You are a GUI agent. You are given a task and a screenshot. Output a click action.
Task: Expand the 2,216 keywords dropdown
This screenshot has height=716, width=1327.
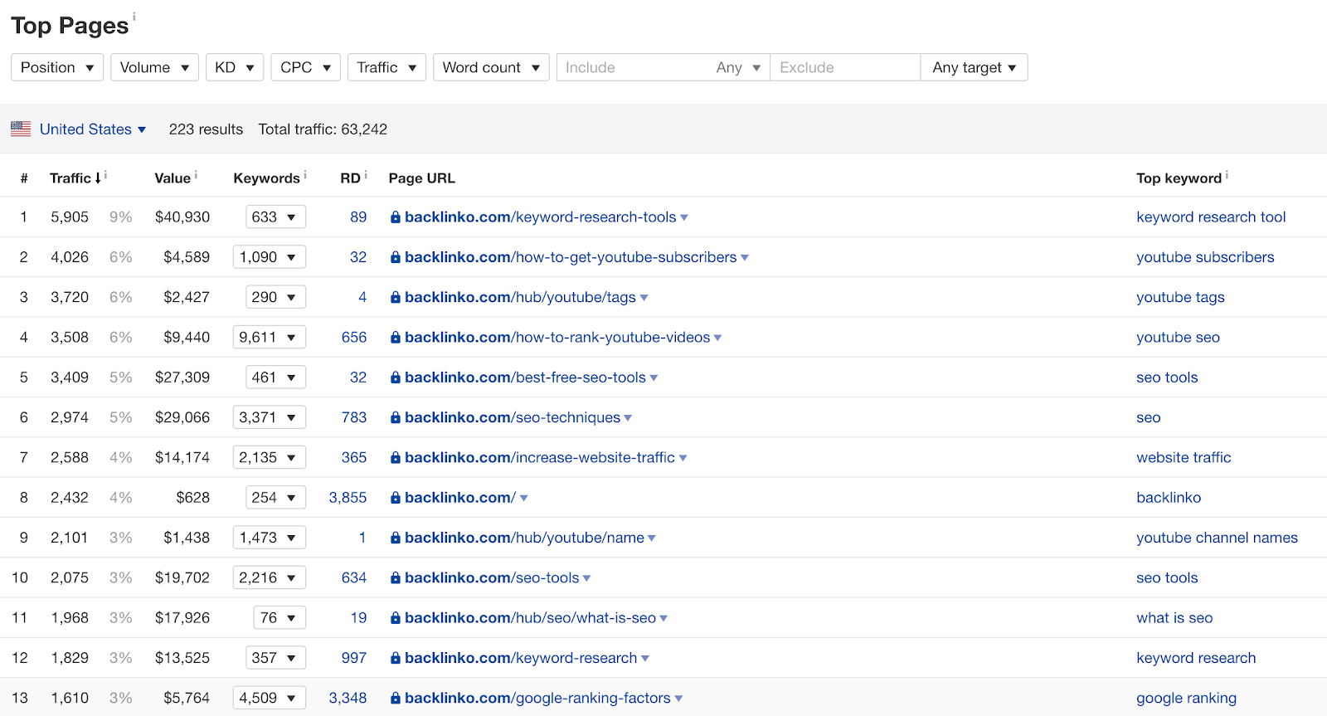coord(270,578)
